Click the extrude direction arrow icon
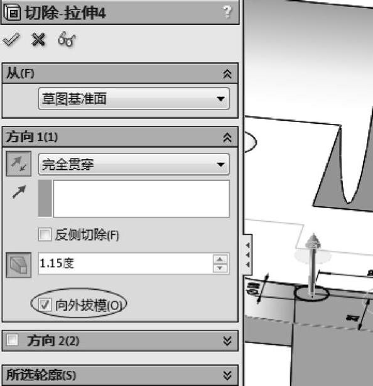Image resolution: width=373 pixels, height=386 pixels. click(19, 192)
